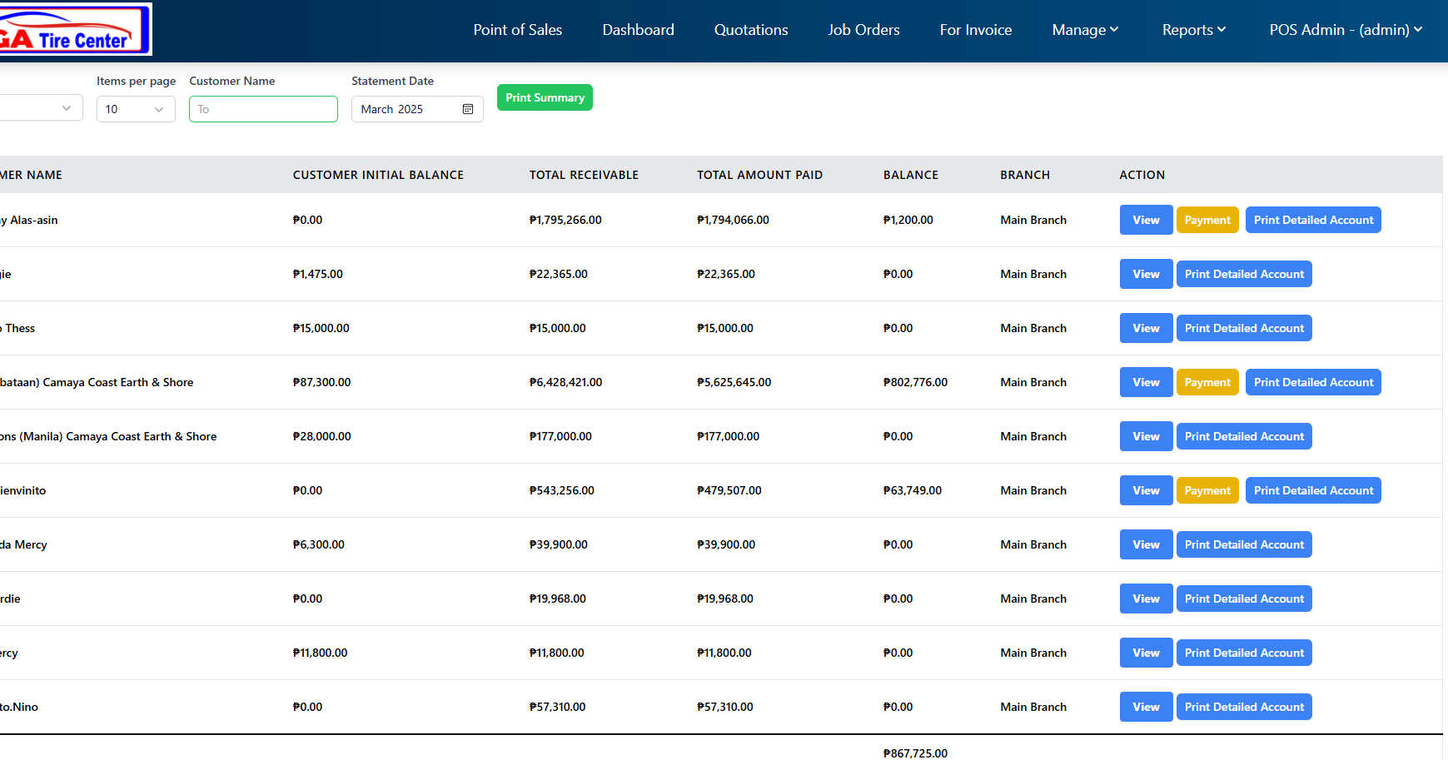Click Payment for the ienvinito row
Viewport: 1448px width, 760px height.
1207,490
